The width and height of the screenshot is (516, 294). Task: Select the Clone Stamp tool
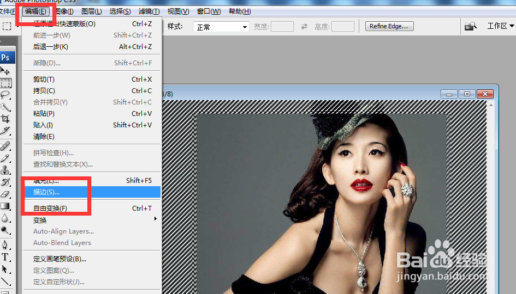tap(5, 170)
